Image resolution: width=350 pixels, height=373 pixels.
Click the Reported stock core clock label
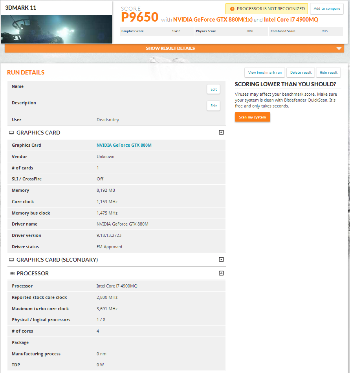[x=39, y=298]
